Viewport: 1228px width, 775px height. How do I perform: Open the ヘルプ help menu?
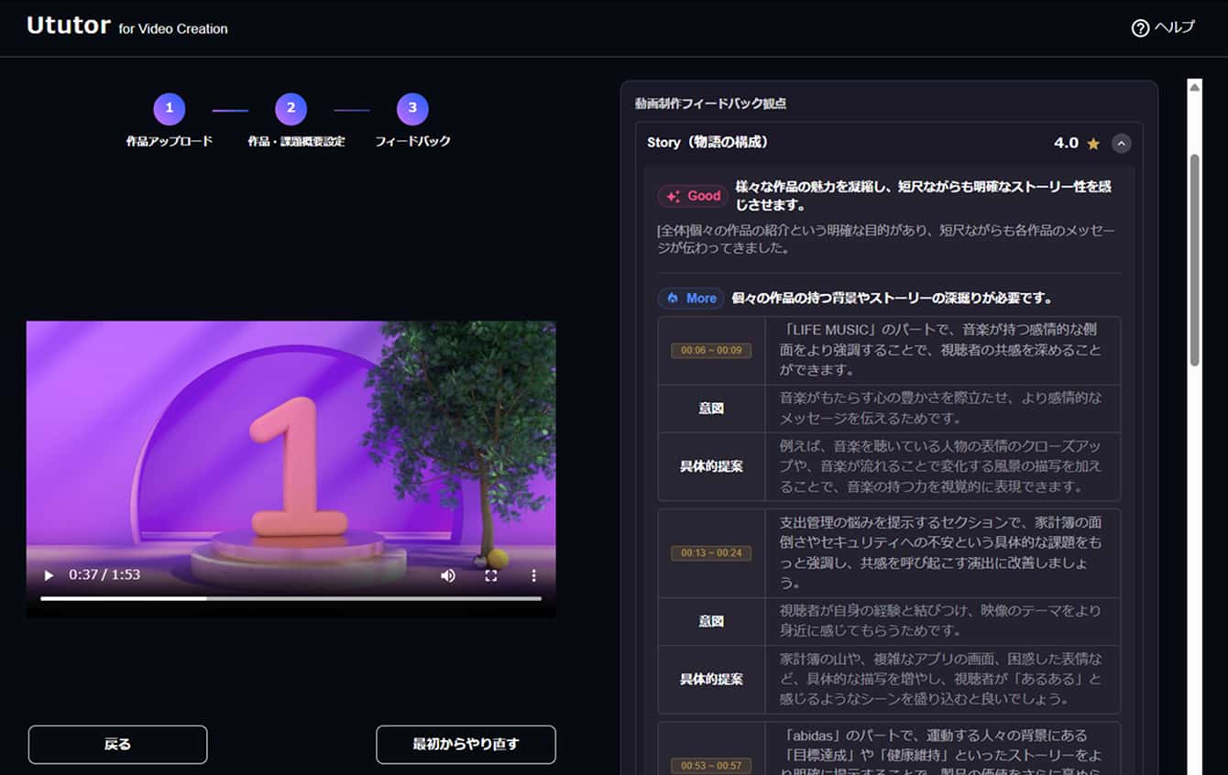pos(1162,27)
